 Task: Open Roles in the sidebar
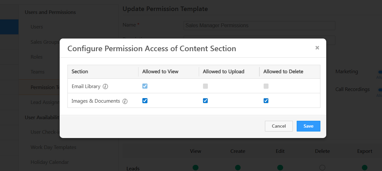(37, 57)
